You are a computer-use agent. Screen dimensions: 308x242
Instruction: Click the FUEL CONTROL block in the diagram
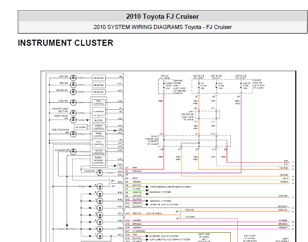(x=99, y=102)
